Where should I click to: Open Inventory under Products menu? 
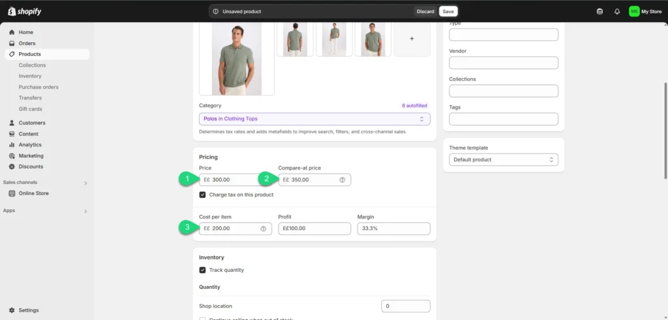30,76
